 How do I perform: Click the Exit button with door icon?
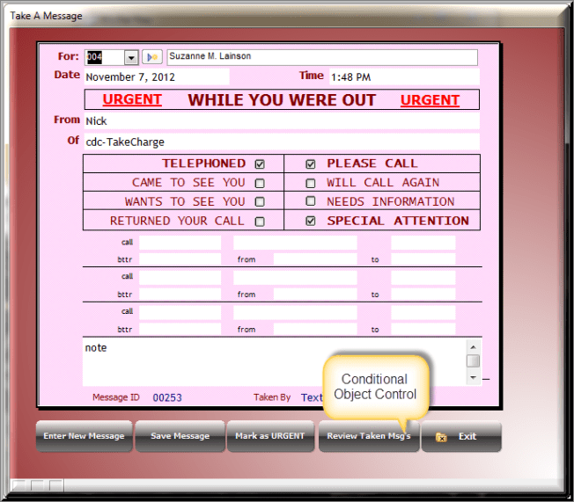click(461, 436)
